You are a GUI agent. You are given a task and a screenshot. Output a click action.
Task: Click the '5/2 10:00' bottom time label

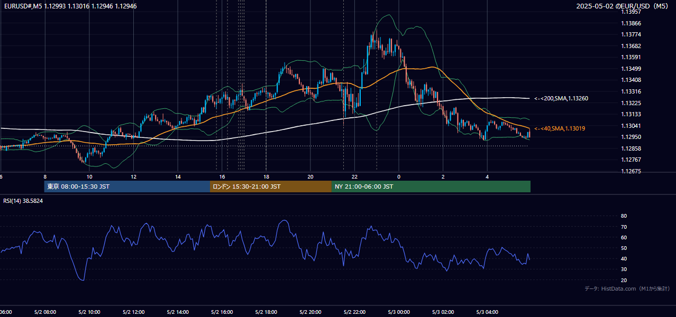[89, 312]
